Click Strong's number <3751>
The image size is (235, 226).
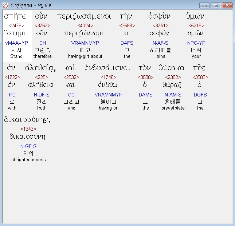(161, 25)
